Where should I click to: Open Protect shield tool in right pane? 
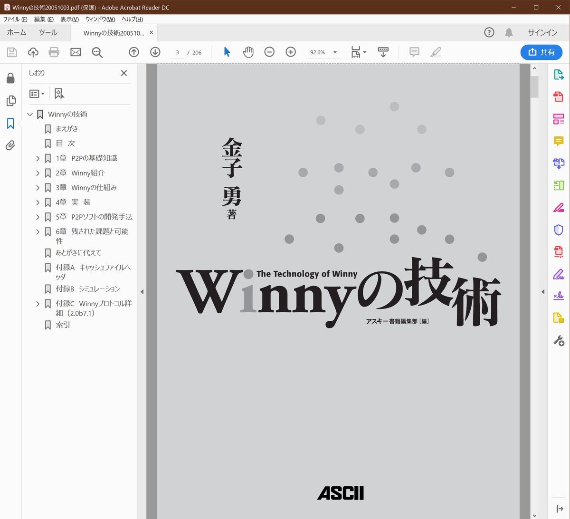pyautogui.click(x=559, y=230)
